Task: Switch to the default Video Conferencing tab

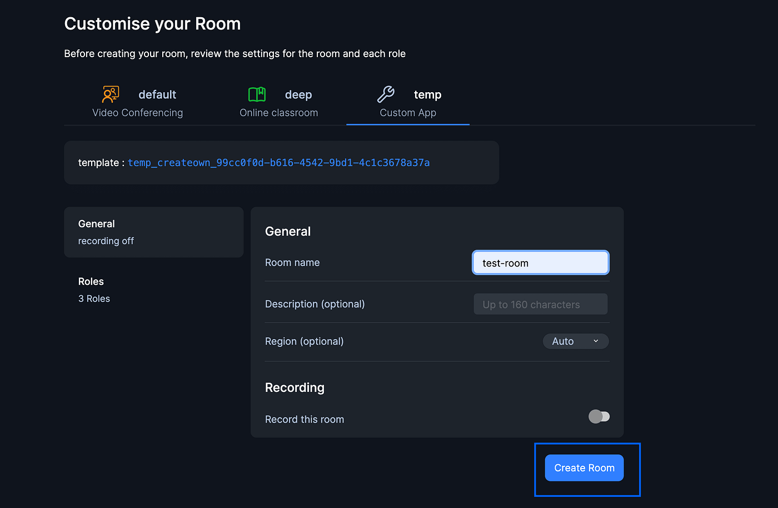Action: (138, 102)
